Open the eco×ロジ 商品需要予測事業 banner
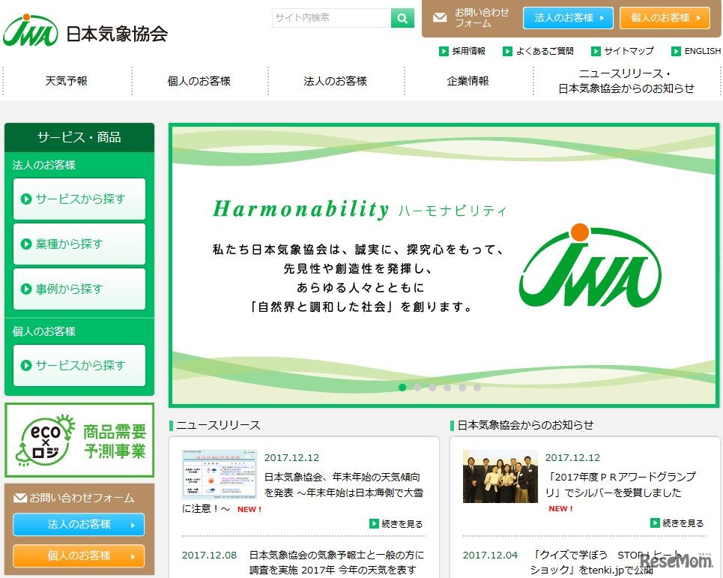723x578 pixels. pyautogui.click(x=79, y=440)
